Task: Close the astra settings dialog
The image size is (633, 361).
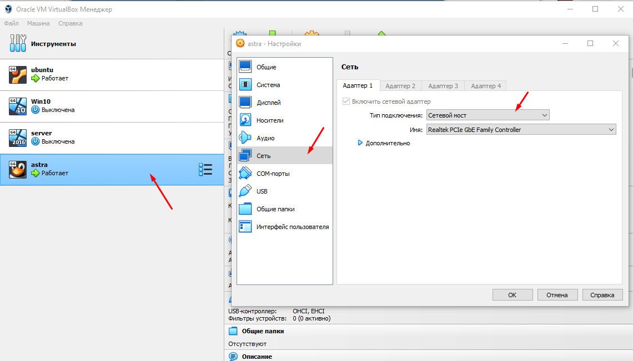Action: click(x=616, y=43)
